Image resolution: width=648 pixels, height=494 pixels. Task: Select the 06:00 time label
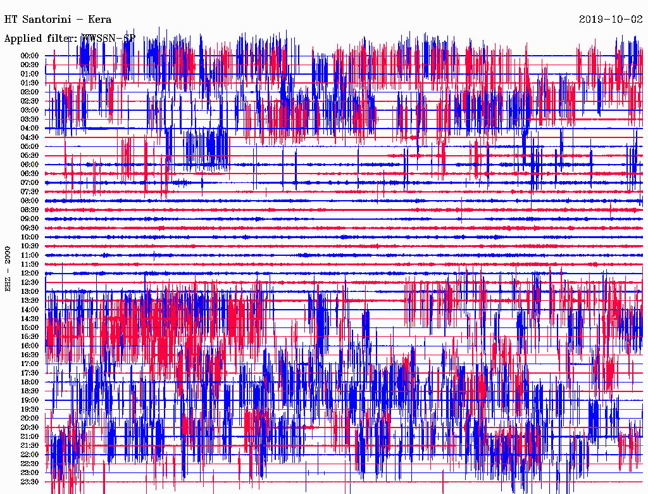pyautogui.click(x=30, y=165)
